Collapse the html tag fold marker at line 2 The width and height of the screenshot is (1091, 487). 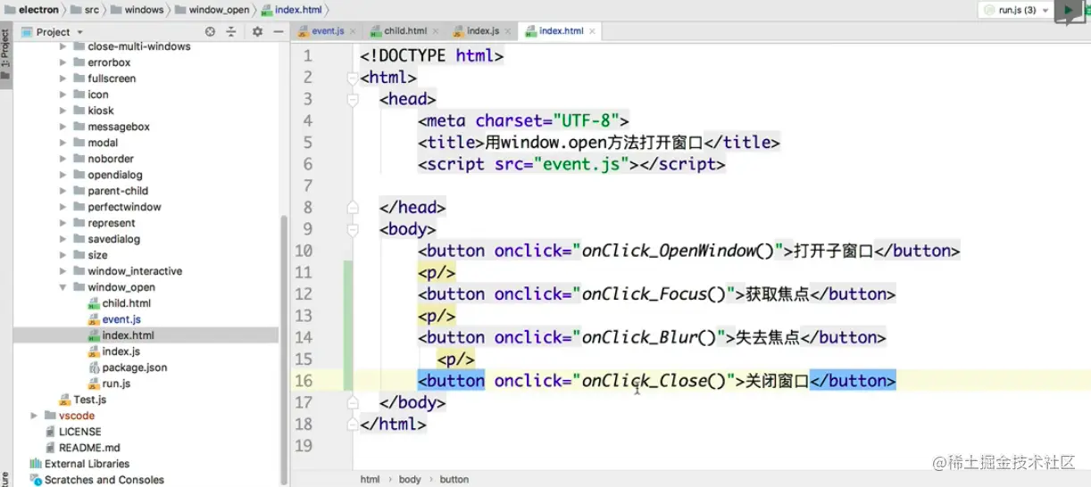tap(353, 78)
